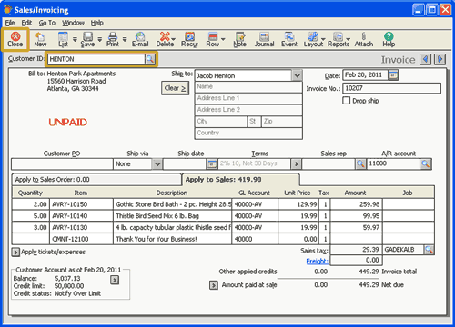The image size is (455, 327).
Task: Open the Freight link
Action: tap(317, 261)
